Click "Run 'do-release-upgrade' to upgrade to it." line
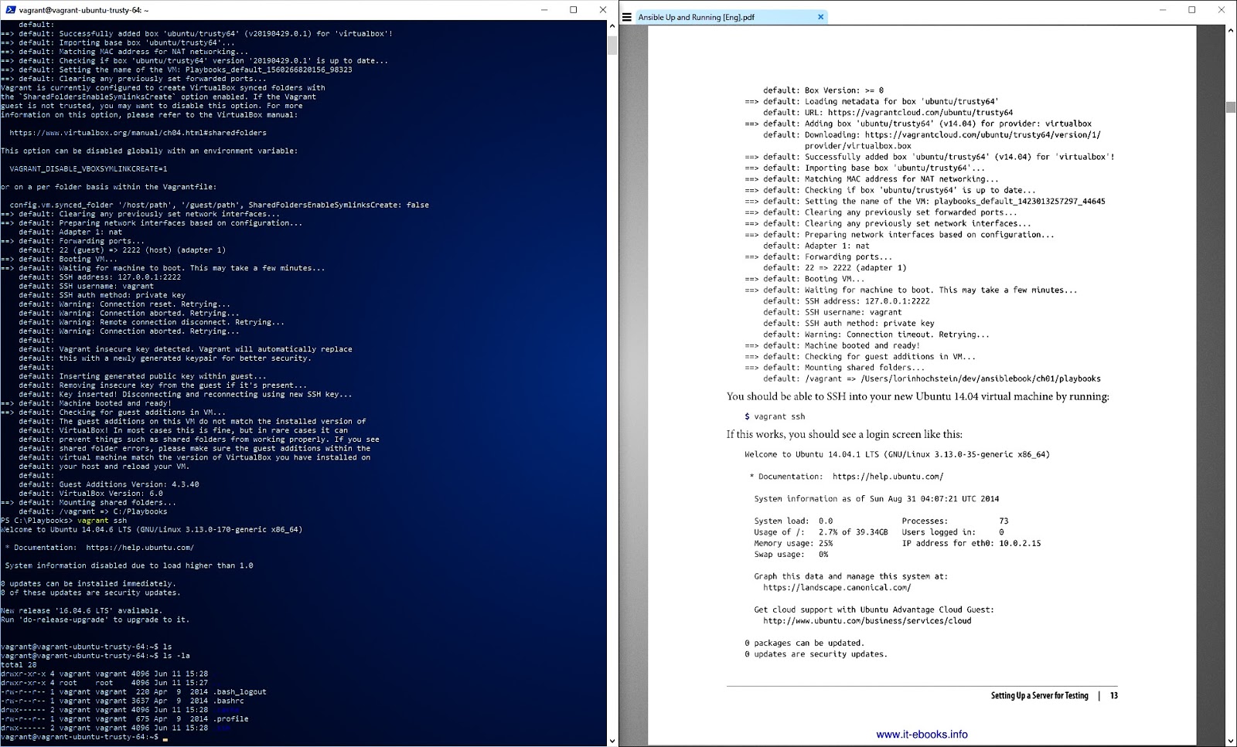 pyautogui.click(x=95, y=620)
